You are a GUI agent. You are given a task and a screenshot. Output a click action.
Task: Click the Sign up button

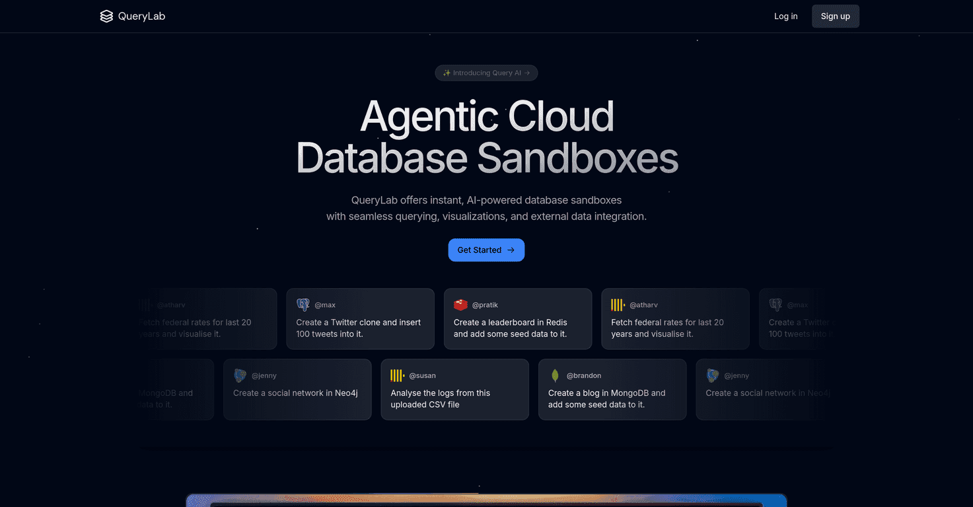835,16
